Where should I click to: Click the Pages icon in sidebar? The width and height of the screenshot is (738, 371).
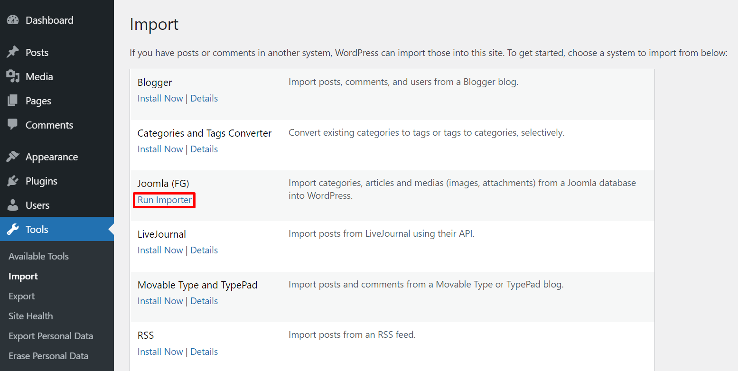[13, 101]
